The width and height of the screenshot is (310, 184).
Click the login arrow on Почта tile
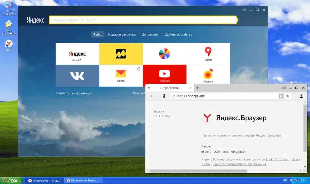[x=138, y=69]
